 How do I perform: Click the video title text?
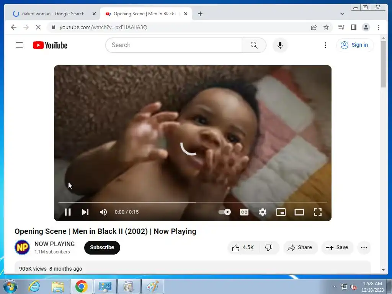coord(105,231)
